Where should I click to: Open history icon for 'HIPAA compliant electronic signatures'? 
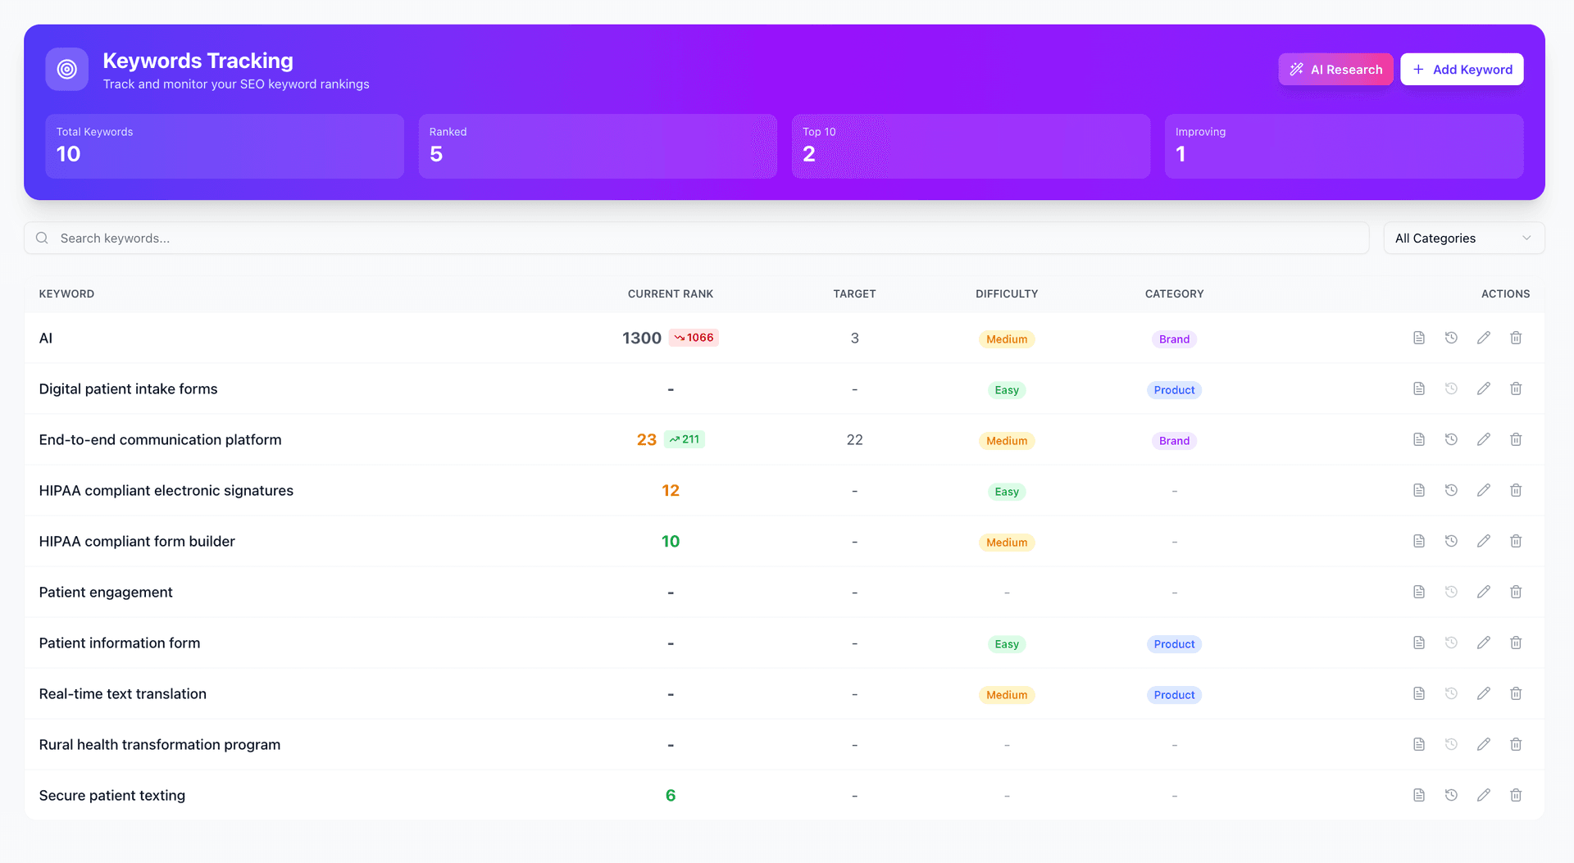point(1451,490)
